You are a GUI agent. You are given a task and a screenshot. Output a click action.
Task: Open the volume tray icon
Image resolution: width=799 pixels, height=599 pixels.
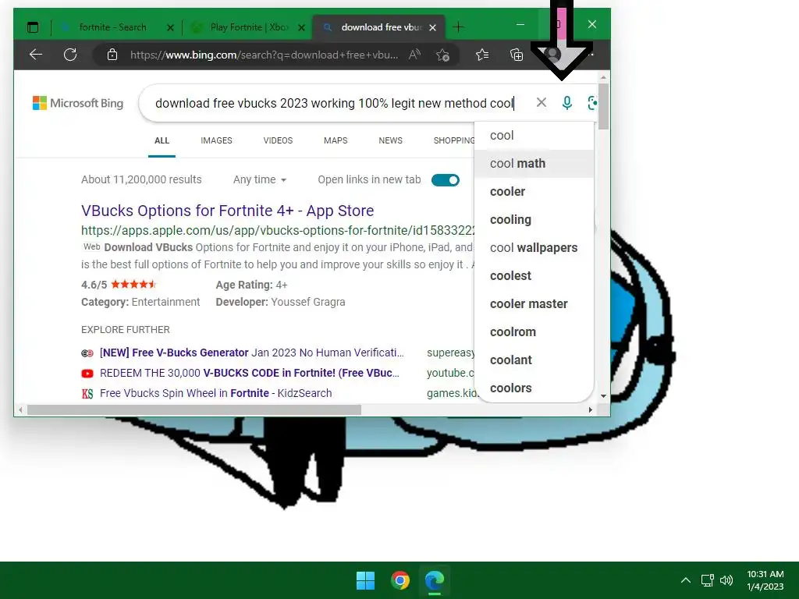[x=726, y=580]
